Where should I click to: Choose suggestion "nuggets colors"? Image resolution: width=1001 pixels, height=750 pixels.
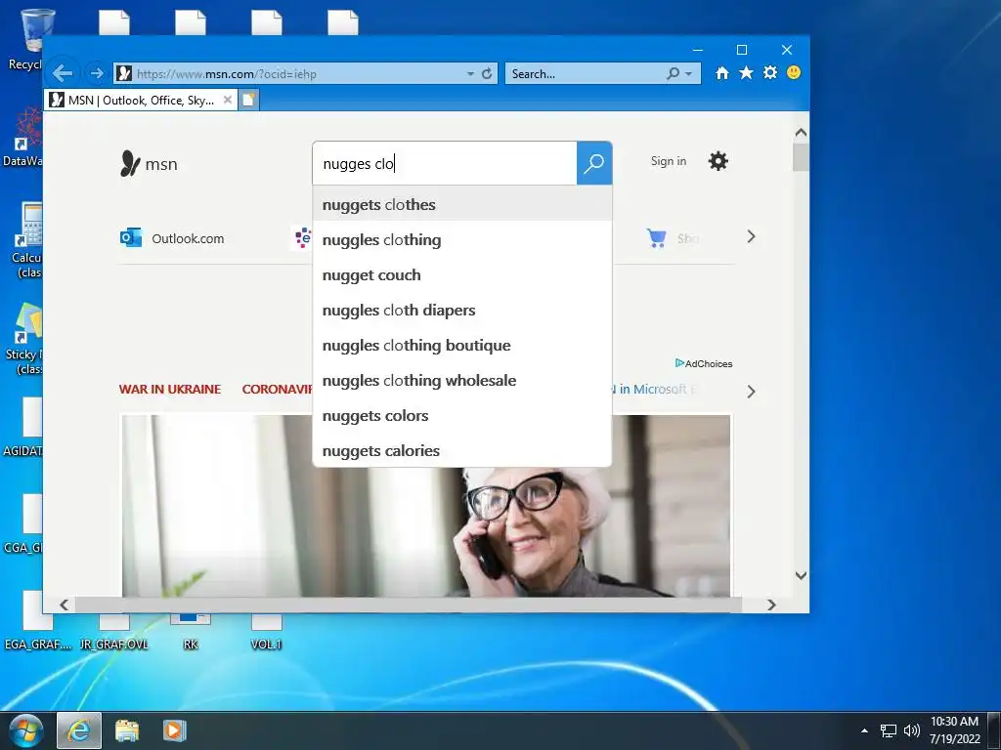462,415
